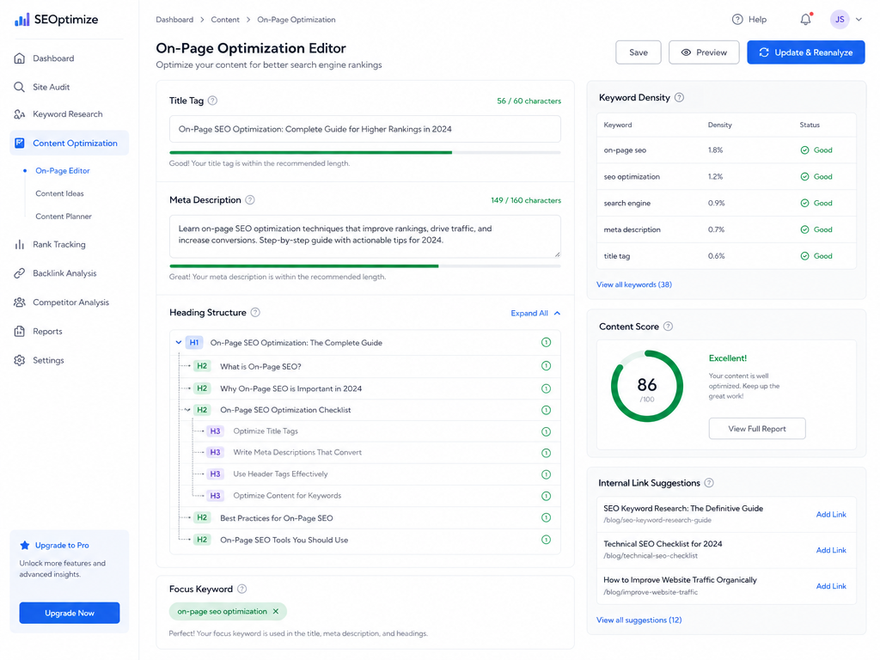Viewport: 880px width, 660px height.
Task: Add Link for How to Improve Website Traffic Organically
Action: point(831,586)
